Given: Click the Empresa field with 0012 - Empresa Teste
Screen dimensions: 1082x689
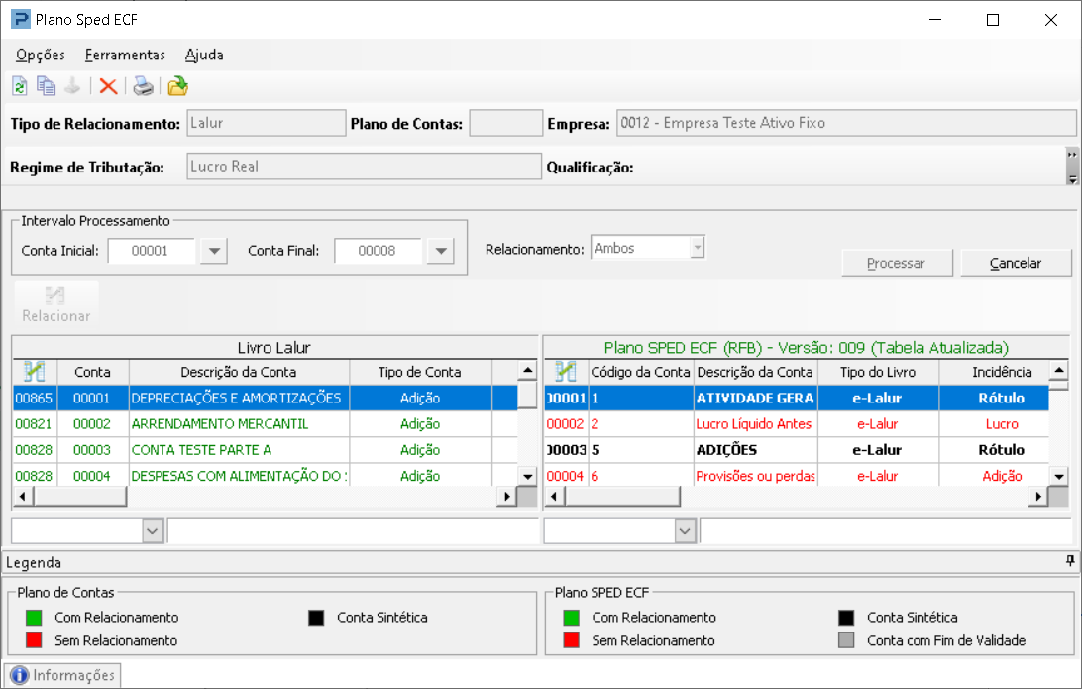Looking at the screenshot, I should [x=846, y=123].
